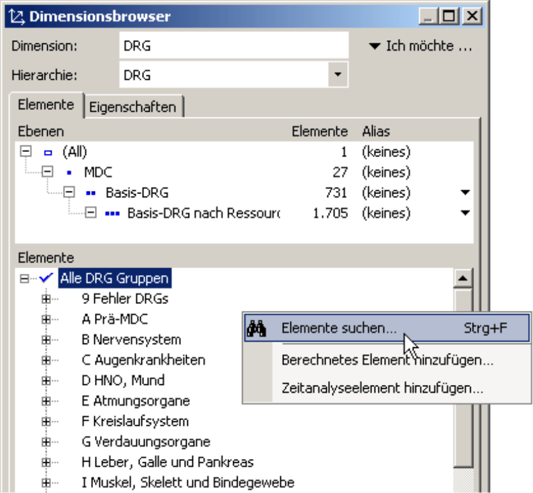The image size is (533, 493).
Task: Select Zeitanalyseelement hinzufügen menu entry
Action: (x=382, y=388)
